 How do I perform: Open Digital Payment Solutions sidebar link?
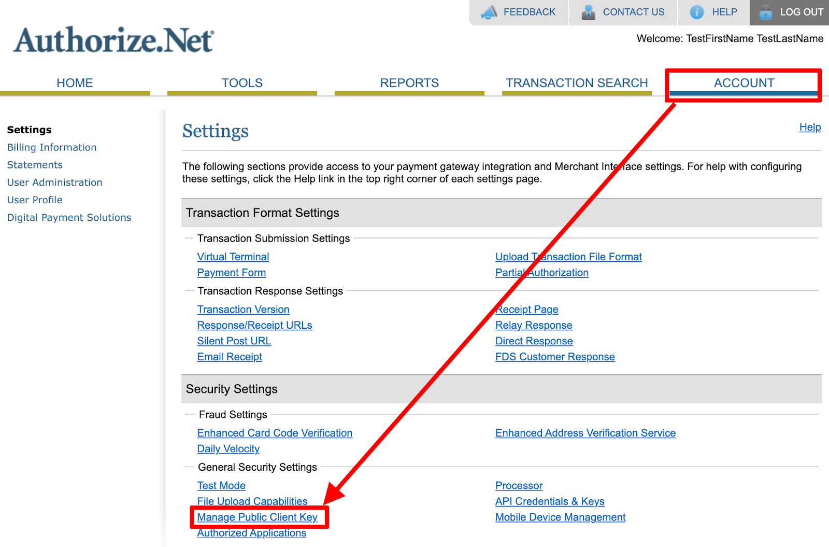[69, 218]
